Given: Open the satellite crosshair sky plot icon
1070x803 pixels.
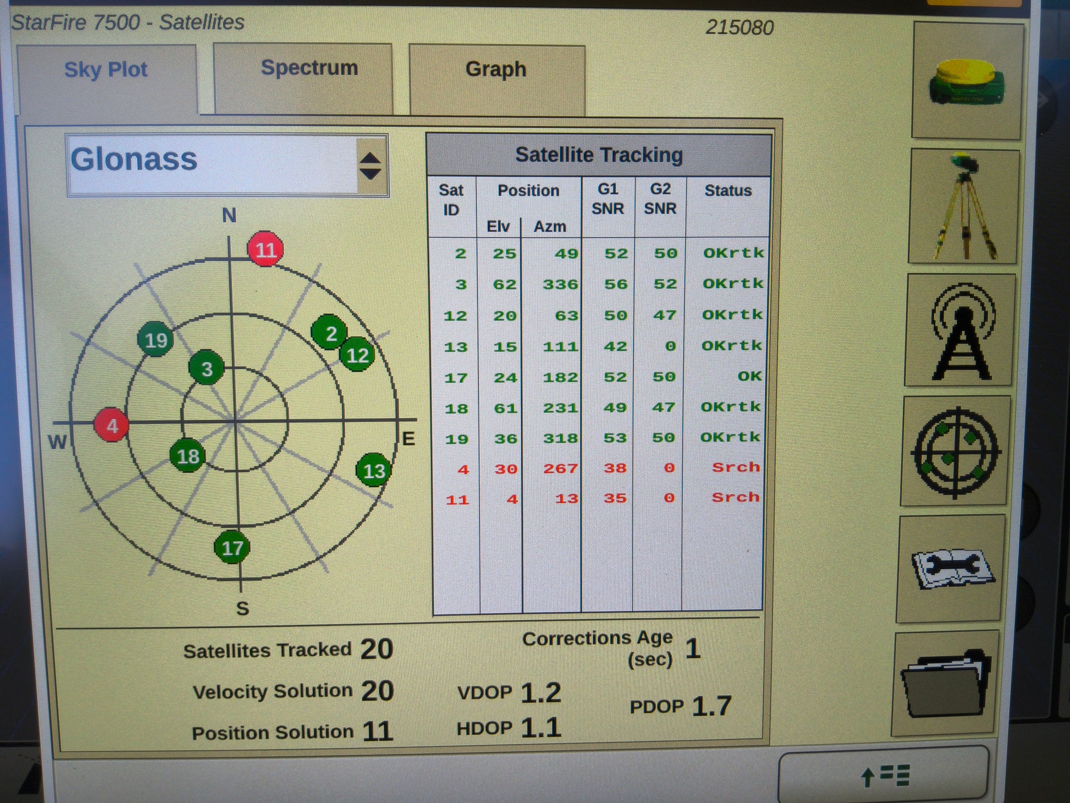Looking at the screenshot, I should pos(956,452).
